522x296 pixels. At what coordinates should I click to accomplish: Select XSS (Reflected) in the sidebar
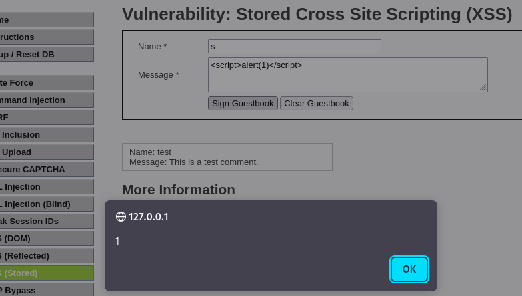40,255
